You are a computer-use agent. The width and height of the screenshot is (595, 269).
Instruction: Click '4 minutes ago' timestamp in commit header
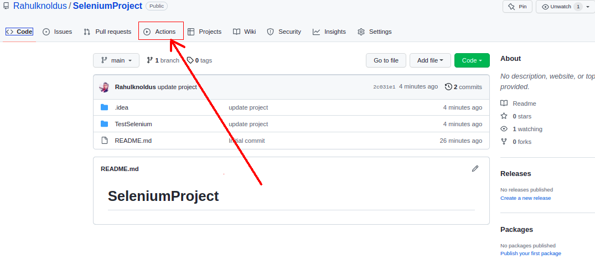pos(418,86)
